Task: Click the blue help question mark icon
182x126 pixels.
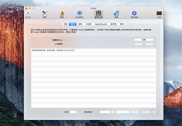Action: [x=154, y=112]
